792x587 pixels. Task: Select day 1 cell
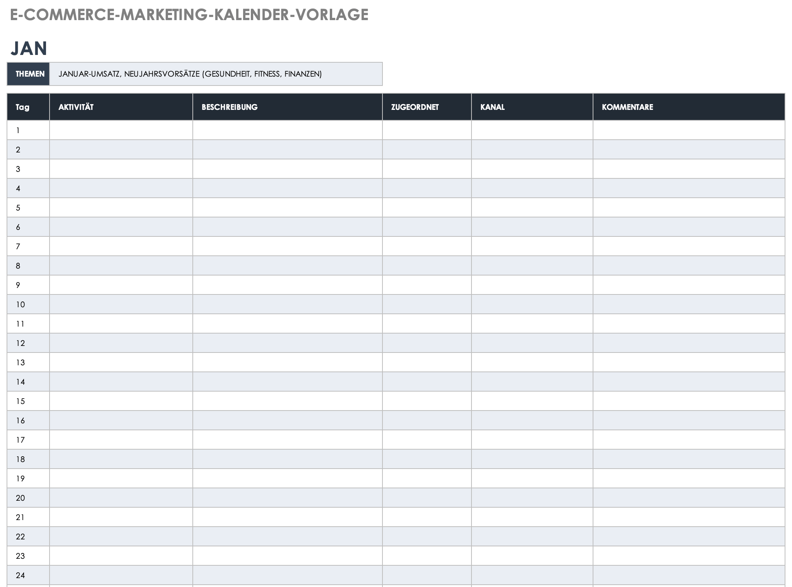(x=28, y=130)
